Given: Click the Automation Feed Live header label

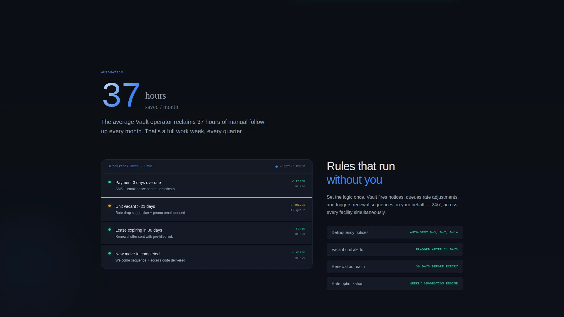Looking at the screenshot, I should click(x=130, y=166).
